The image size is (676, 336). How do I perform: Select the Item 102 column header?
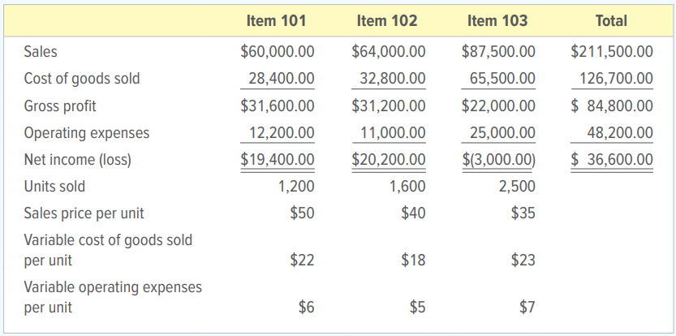click(x=387, y=21)
